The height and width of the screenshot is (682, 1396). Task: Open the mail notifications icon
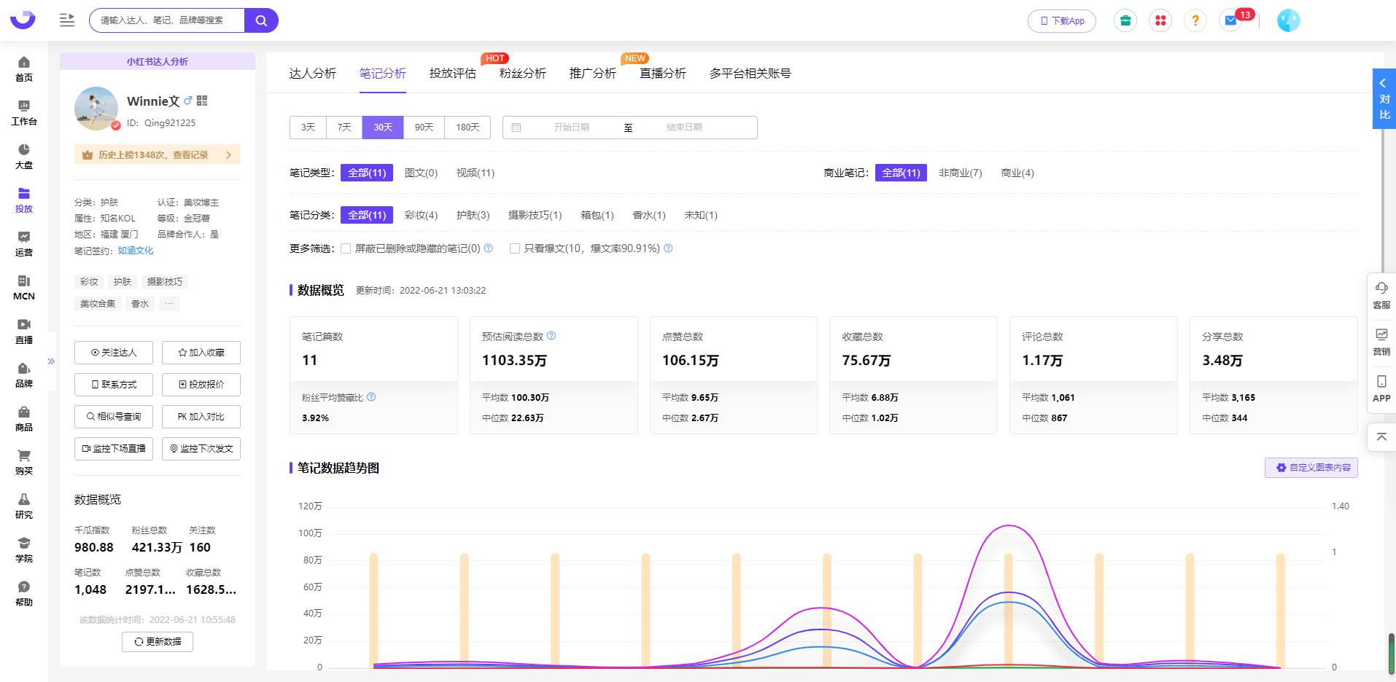[x=1231, y=20]
